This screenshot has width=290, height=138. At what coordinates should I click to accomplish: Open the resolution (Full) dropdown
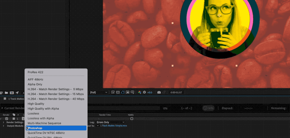pyautogui.click(x=98, y=92)
